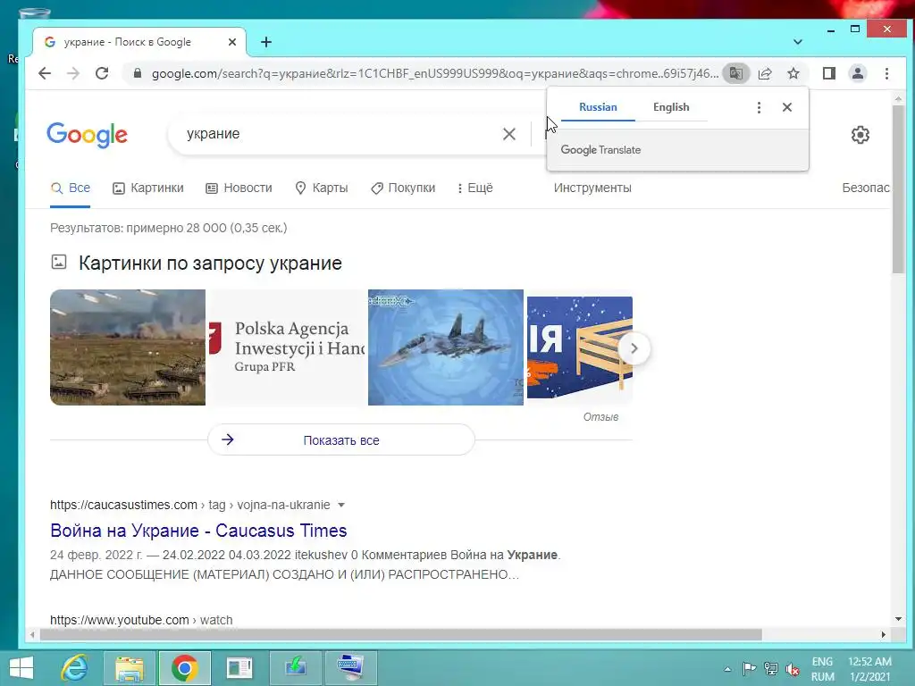Select the 'Все' search tab
The height and width of the screenshot is (686, 915).
coord(71,188)
